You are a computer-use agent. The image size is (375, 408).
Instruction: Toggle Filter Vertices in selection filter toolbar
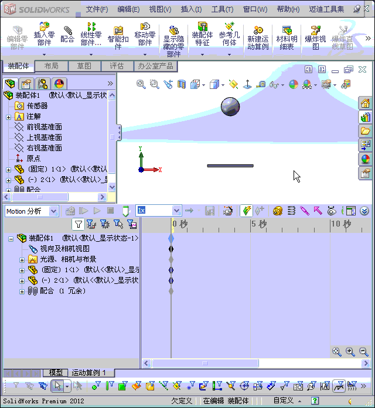(96, 386)
